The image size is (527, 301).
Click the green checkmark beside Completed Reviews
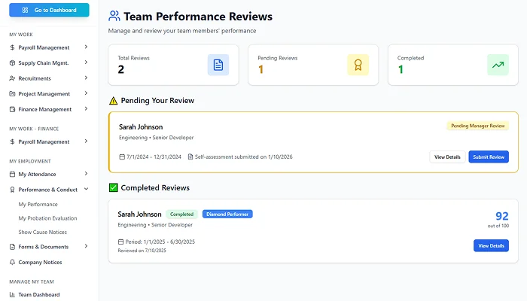[x=114, y=187]
